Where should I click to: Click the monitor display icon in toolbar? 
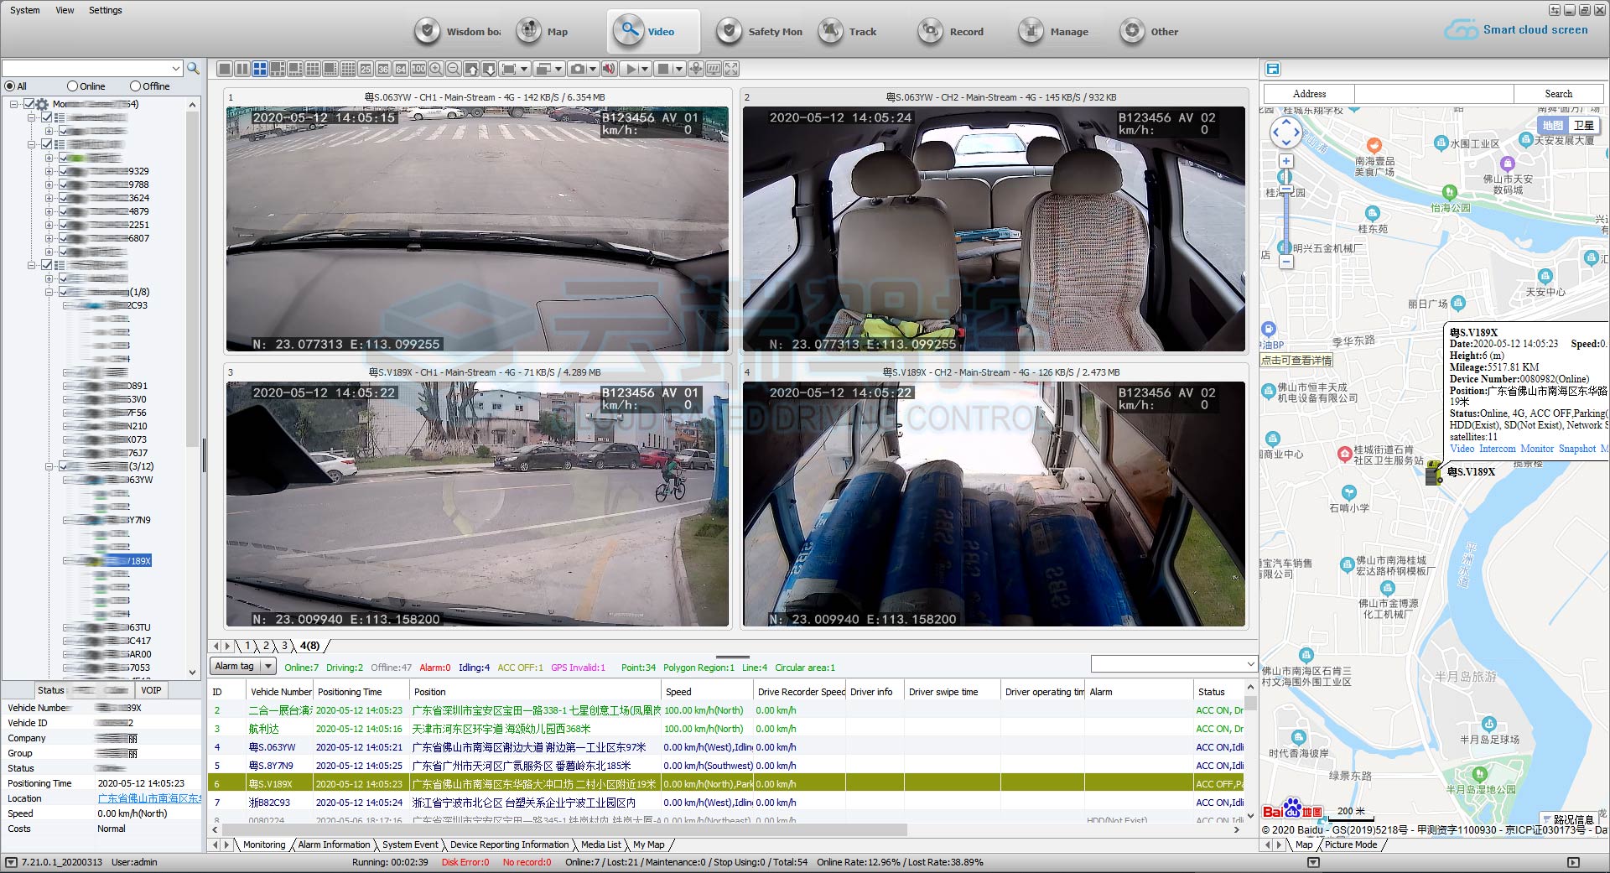(714, 69)
